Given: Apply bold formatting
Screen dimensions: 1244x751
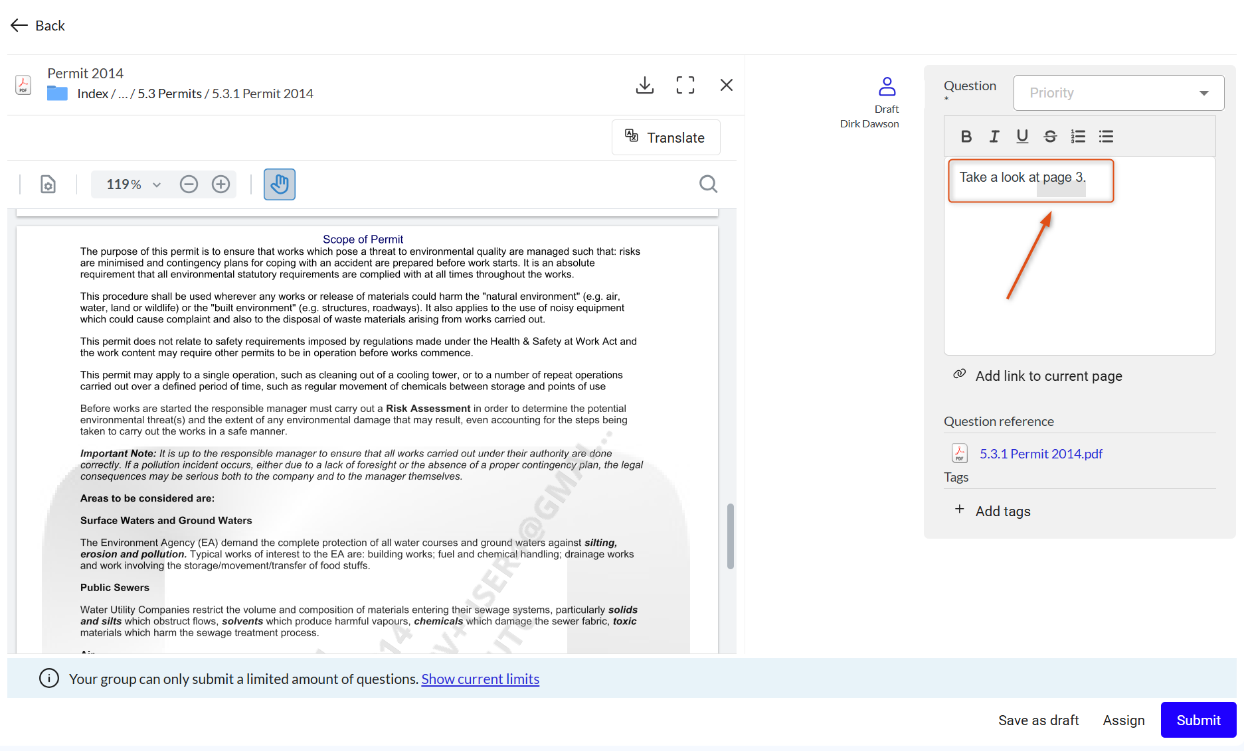Looking at the screenshot, I should 966,136.
